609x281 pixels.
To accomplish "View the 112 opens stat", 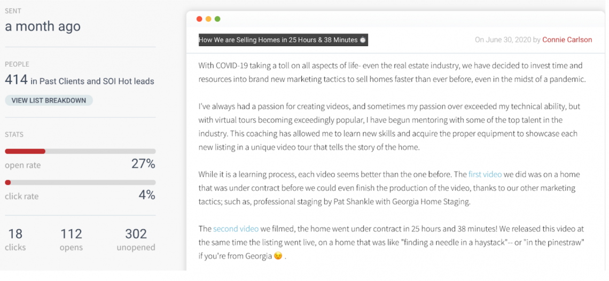I will (x=71, y=239).
